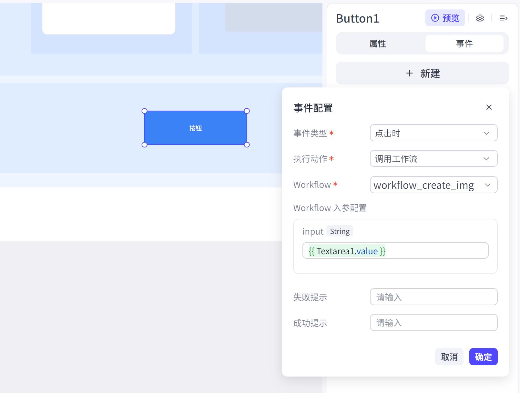
Task: Click the input parameter expression field
Action: point(395,251)
